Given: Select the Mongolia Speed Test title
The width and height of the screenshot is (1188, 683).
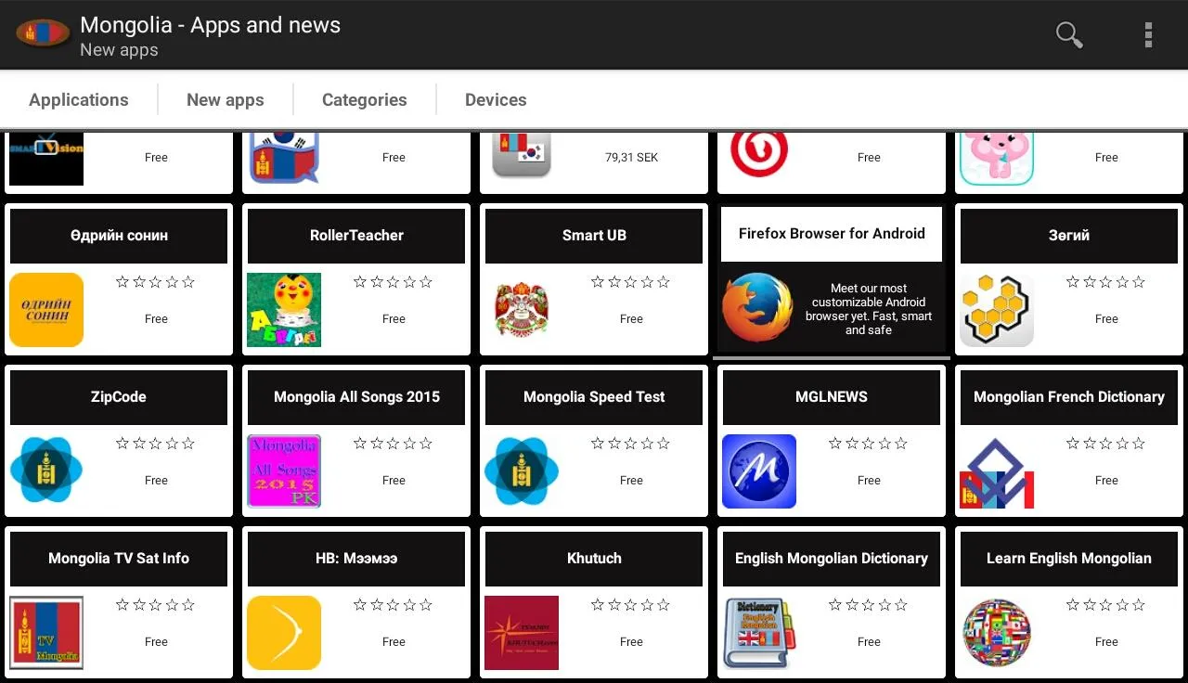Looking at the screenshot, I should tap(594, 397).
